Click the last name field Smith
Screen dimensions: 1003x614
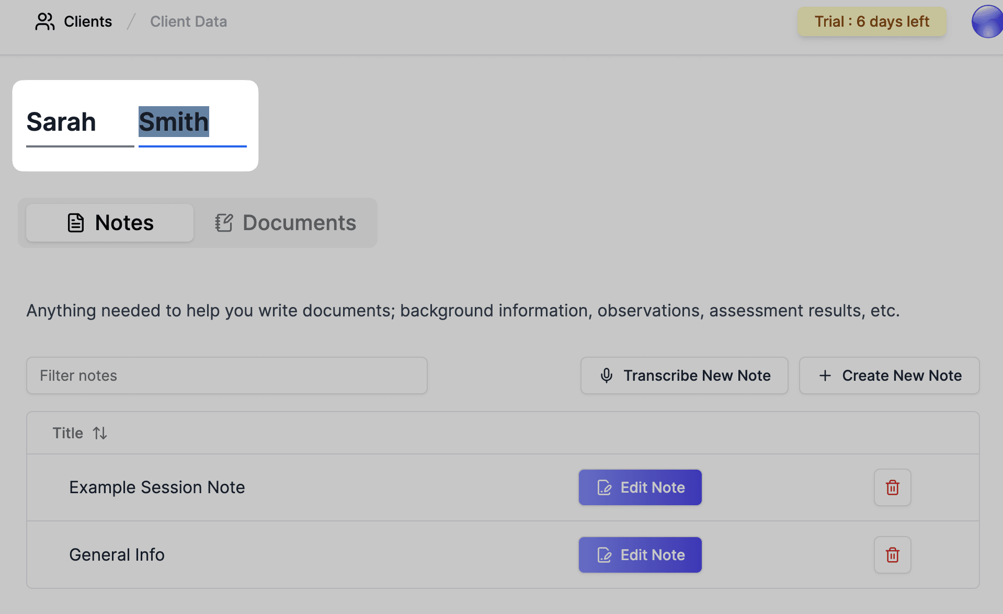click(192, 122)
